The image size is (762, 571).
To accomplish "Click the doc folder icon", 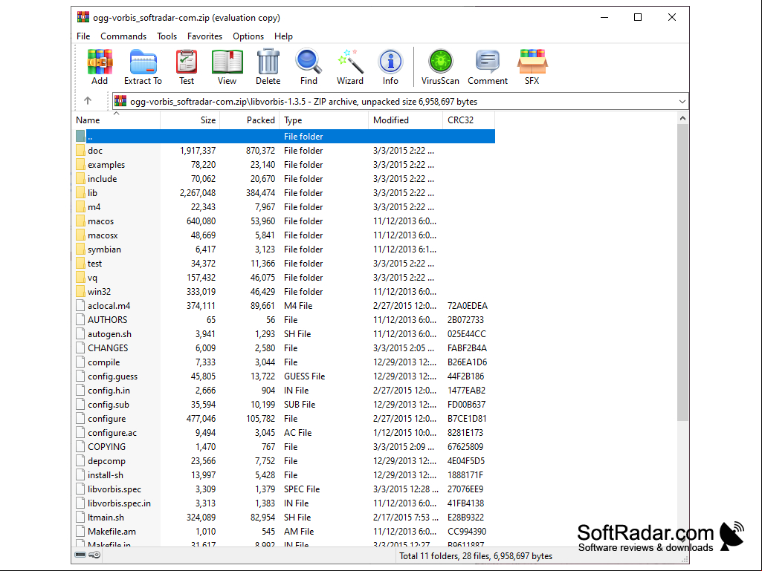I will pyautogui.click(x=80, y=151).
